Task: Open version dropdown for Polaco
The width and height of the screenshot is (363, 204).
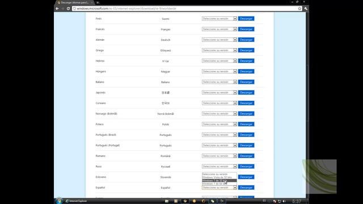Action: pos(220,124)
